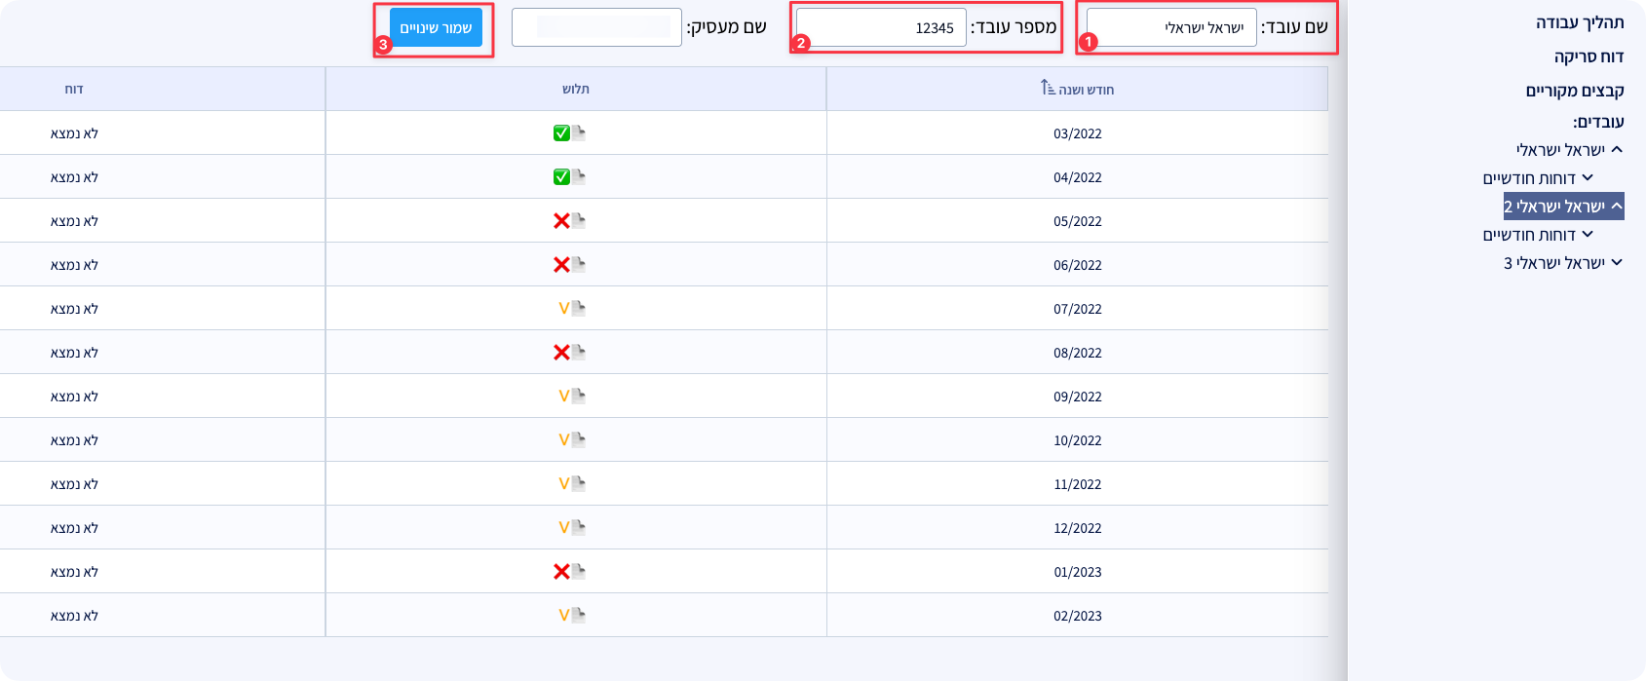Collapse the ישראל ישראלי employee node
Viewport: 1646px width, 681px height.
pos(1617,150)
